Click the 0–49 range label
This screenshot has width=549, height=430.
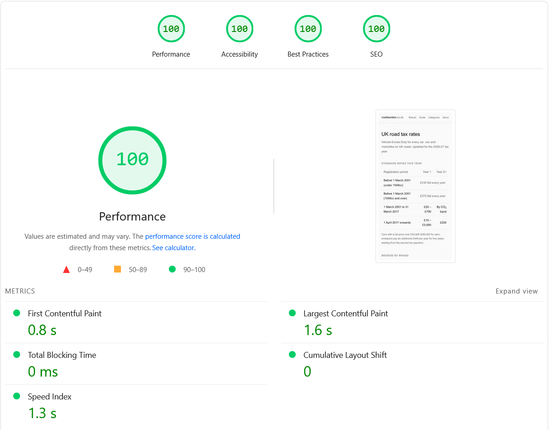coord(85,270)
